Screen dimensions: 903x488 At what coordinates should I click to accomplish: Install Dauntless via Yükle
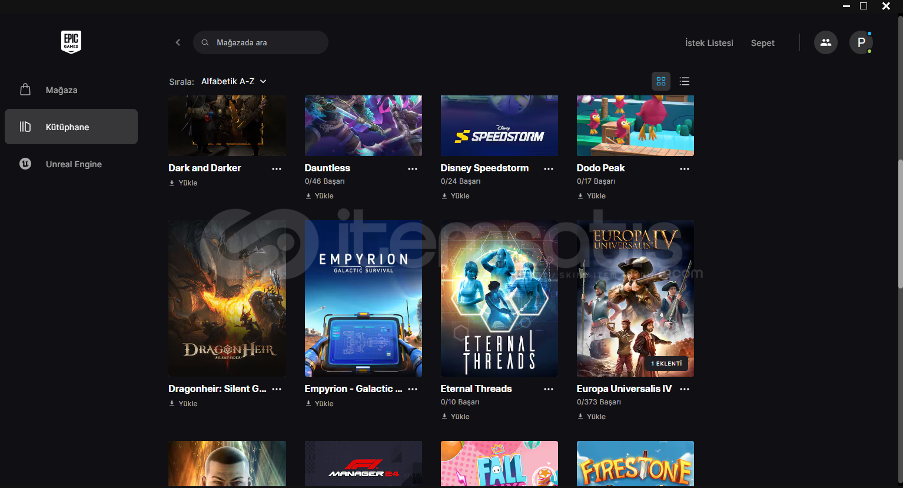pos(320,196)
